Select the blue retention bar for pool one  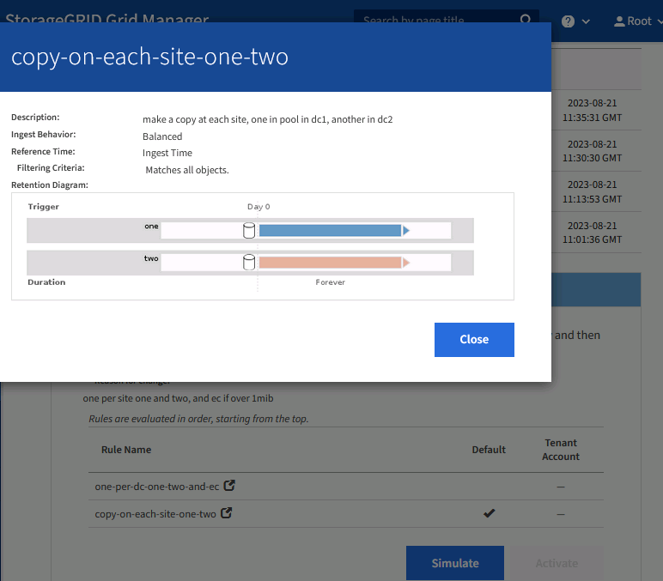pyautogui.click(x=330, y=230)
